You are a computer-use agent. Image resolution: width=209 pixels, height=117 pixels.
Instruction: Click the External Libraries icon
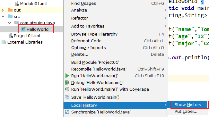(x=4, y=42)
